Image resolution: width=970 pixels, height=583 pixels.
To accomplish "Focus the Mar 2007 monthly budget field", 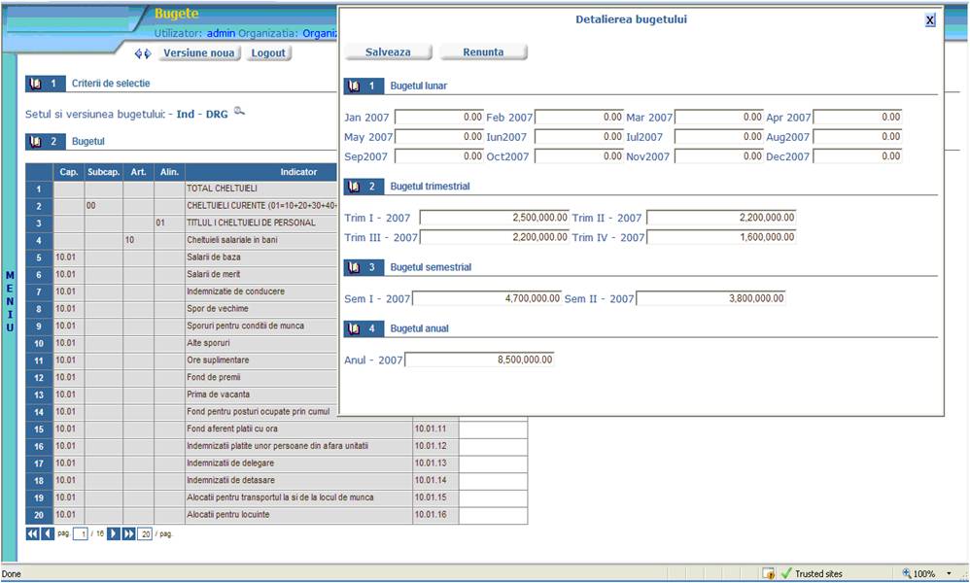I will 719,118.
